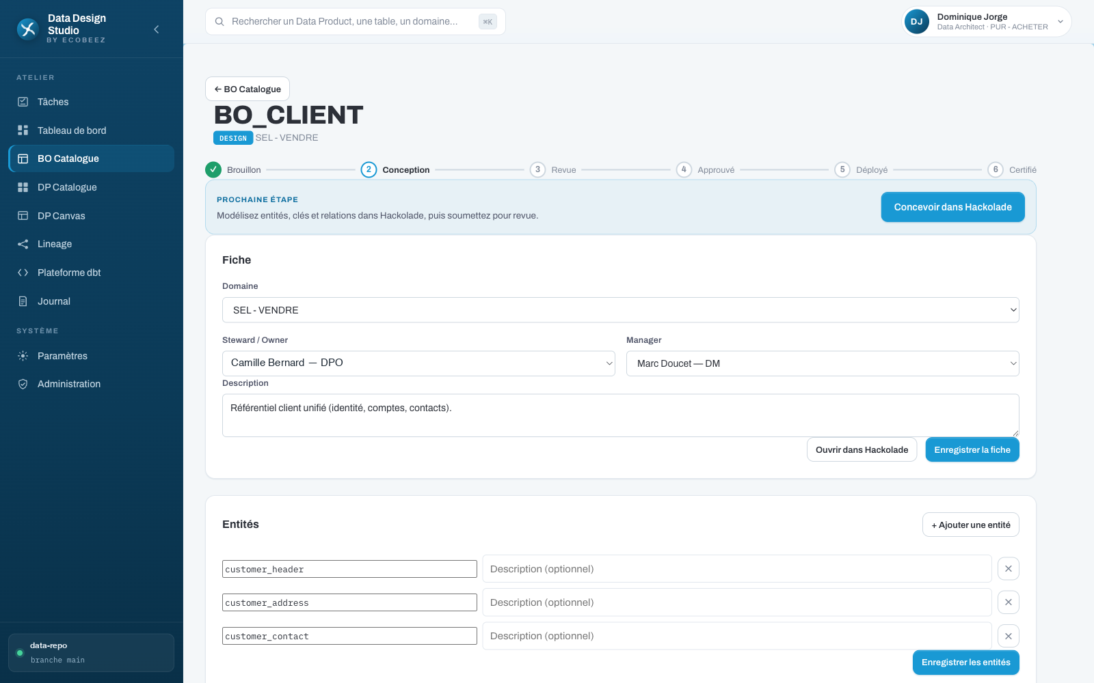
Task: Click the Tableau de bord grid icon
Action: point(23,130)
